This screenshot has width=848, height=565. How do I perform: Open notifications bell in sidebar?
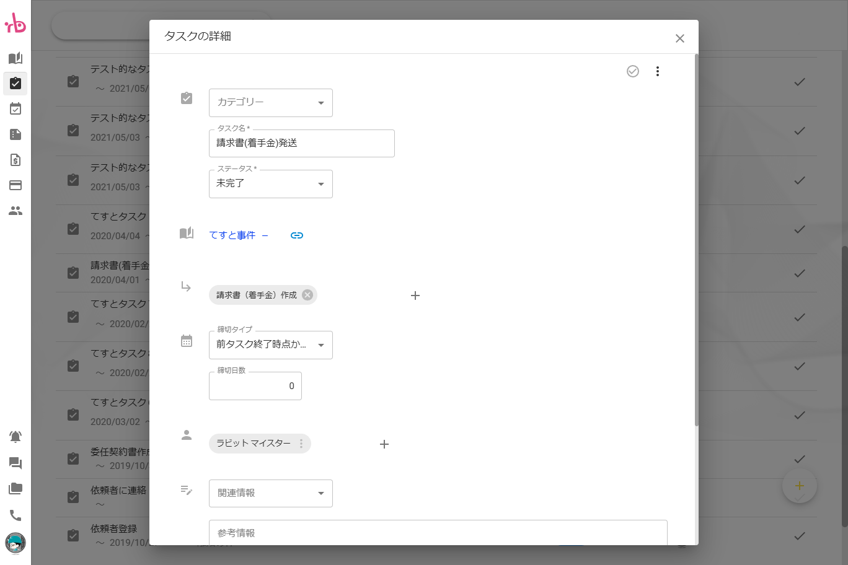[15, 437]
